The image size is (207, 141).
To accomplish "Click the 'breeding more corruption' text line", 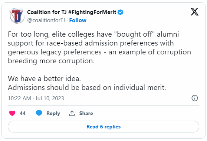I will (x=51, y=61).
